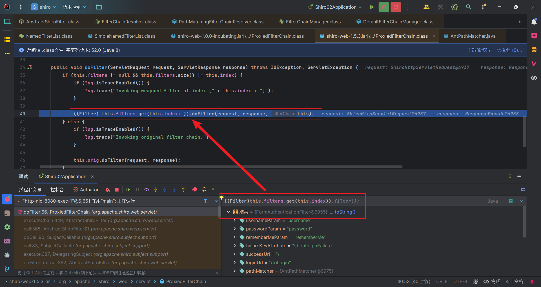The image size is (541, 287).
Task: Collapse the 结果 FormAuthenticationFilter node
Action: pyautogui.click(x=228, y=212)
